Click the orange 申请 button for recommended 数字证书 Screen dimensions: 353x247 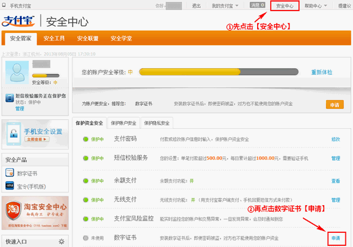pyautogui.click(x=334, y=104)
